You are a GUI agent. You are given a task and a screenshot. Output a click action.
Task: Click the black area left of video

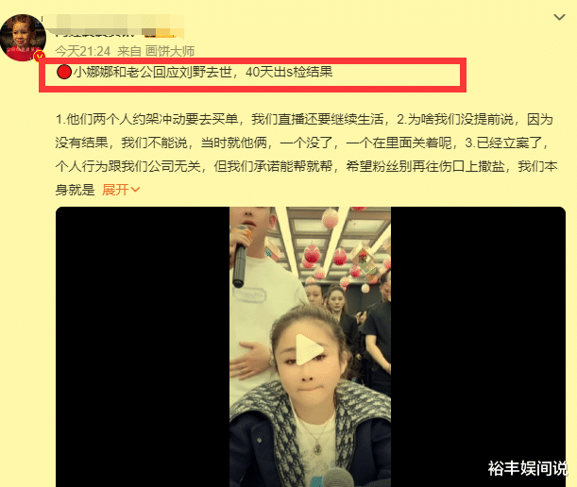[x=143, y=346]
